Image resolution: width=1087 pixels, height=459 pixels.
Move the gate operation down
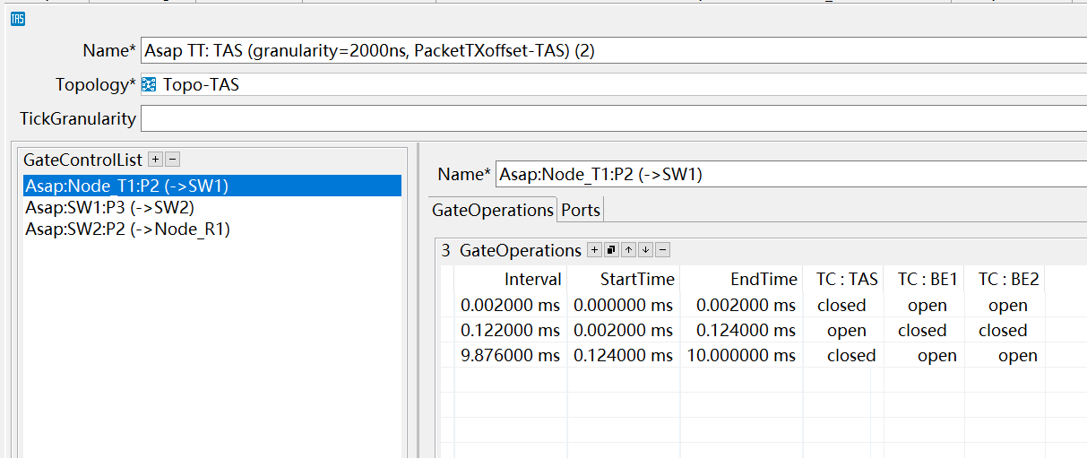click(645, 250)
